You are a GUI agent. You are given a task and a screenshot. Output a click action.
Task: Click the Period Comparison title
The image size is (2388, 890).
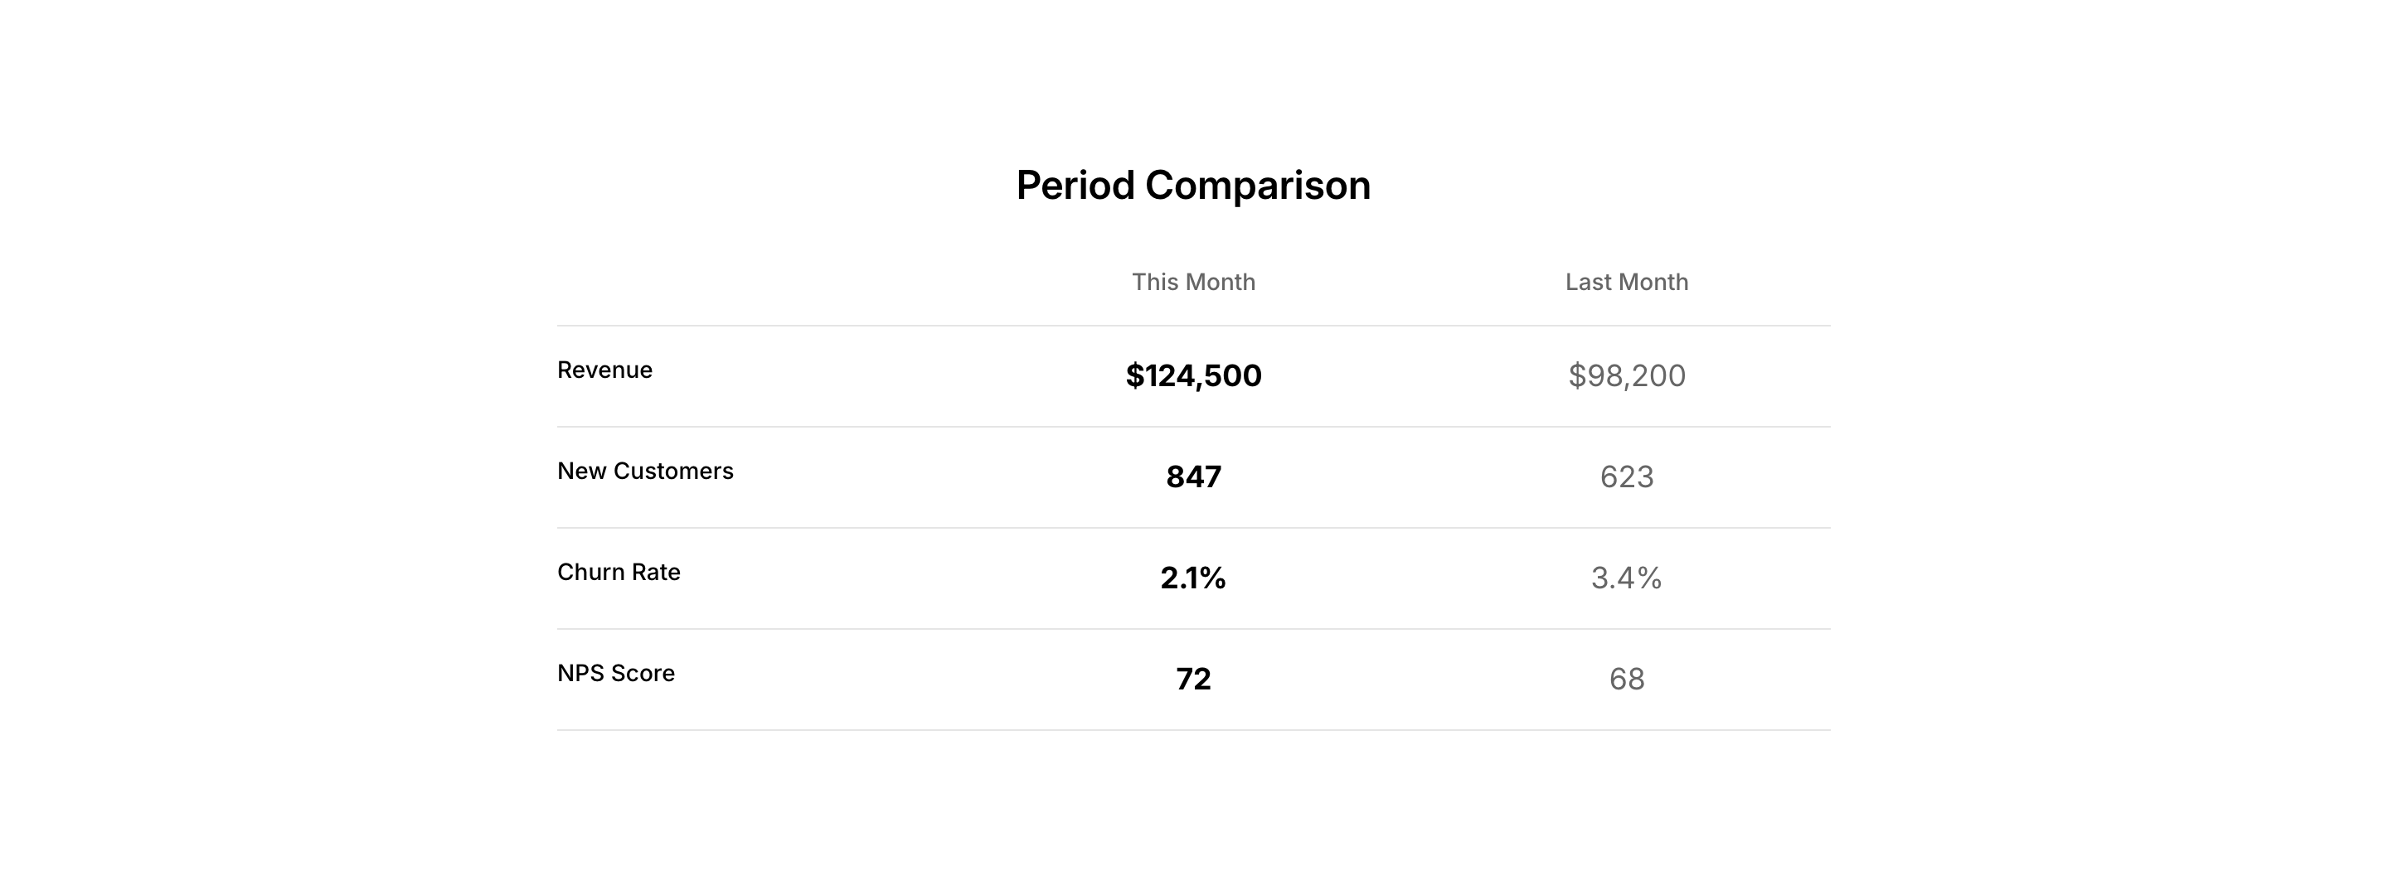(x=1193, y=186)
